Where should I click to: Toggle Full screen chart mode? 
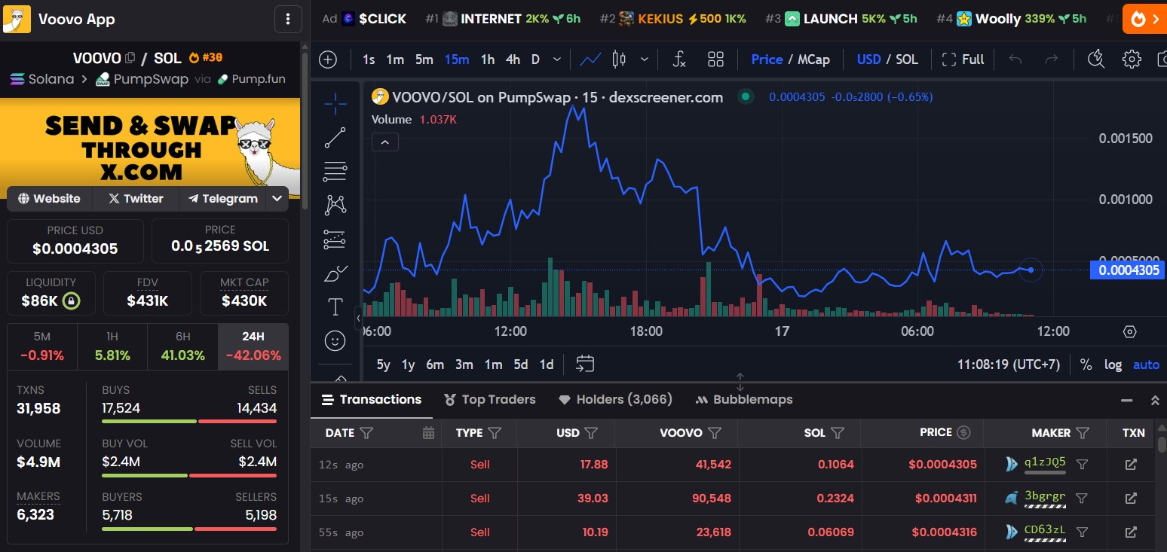pyautogui.click(x=963, y=59)
